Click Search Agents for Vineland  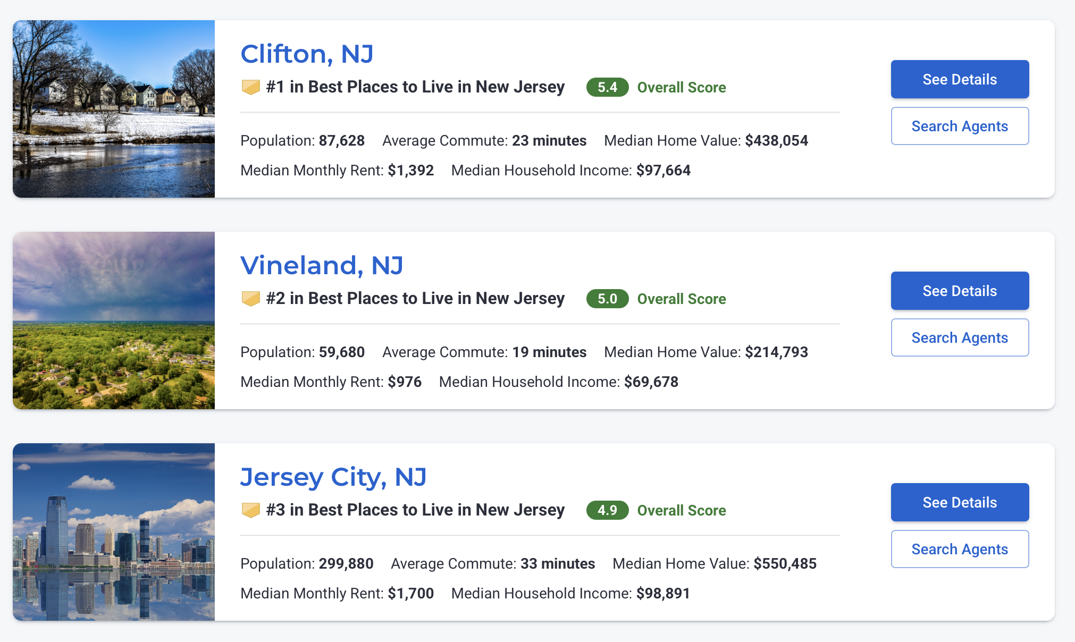coord(960,337)
